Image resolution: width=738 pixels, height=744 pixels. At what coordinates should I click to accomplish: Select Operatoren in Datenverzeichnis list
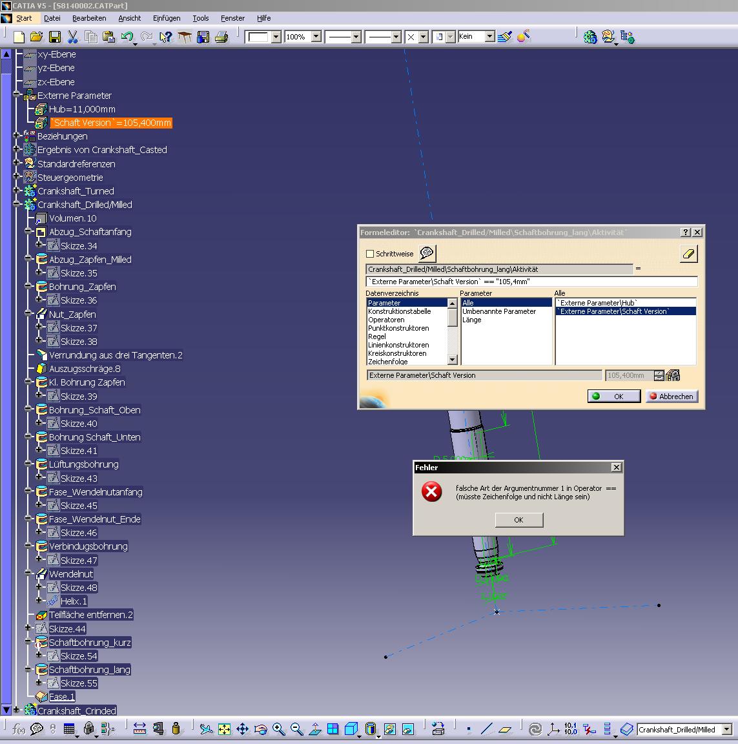(x=386, y=320)
